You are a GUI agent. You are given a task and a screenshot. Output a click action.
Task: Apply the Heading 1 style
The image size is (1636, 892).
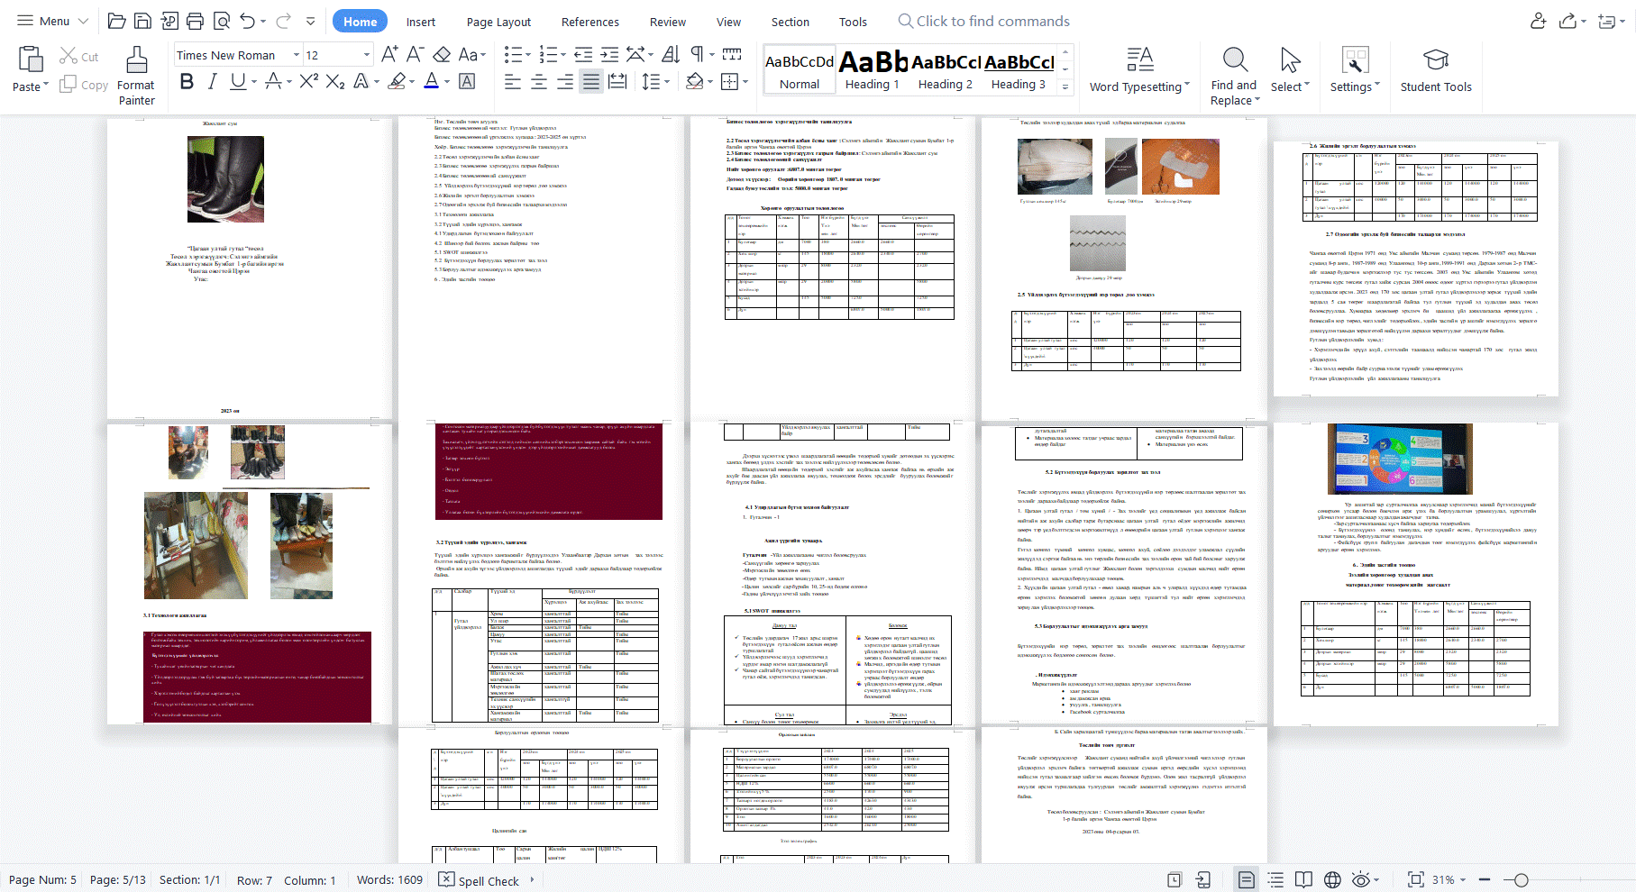click(x=873, y=70)
